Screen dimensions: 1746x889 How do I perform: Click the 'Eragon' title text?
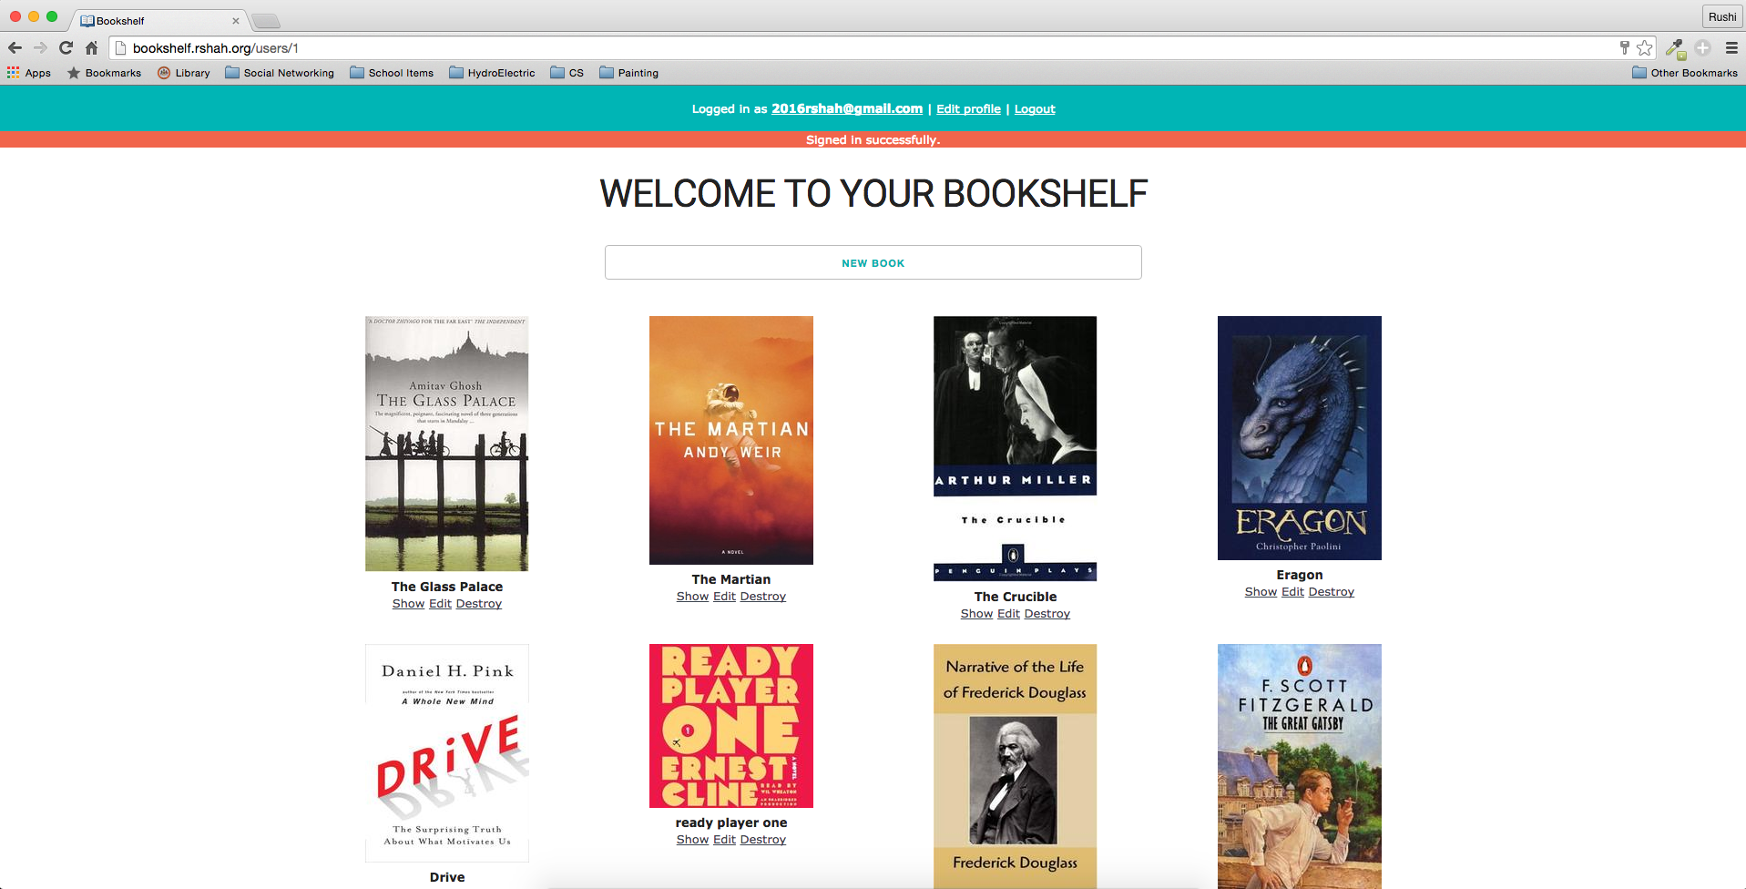tap(1299, 575)
